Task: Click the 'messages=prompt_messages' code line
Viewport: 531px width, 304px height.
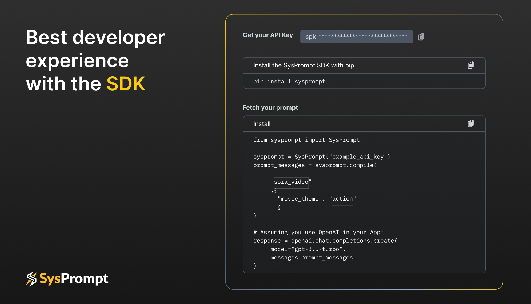Action: (311, 258)
